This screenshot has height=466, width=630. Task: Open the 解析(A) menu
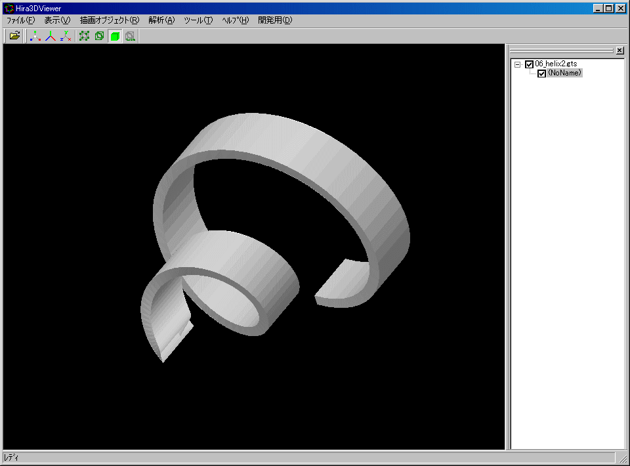coord(161,20)
